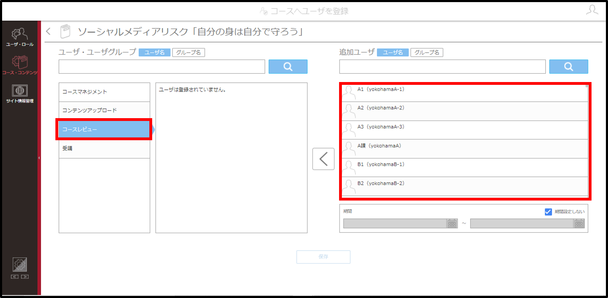
Task: Go back with the left chevron beside course title
Action: pyautogui.click(x=49, y=32)
